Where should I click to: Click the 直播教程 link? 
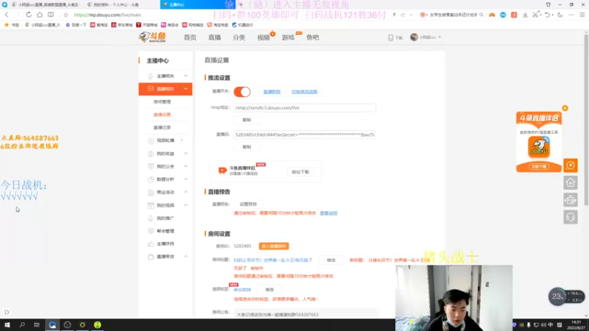point(272,91)
